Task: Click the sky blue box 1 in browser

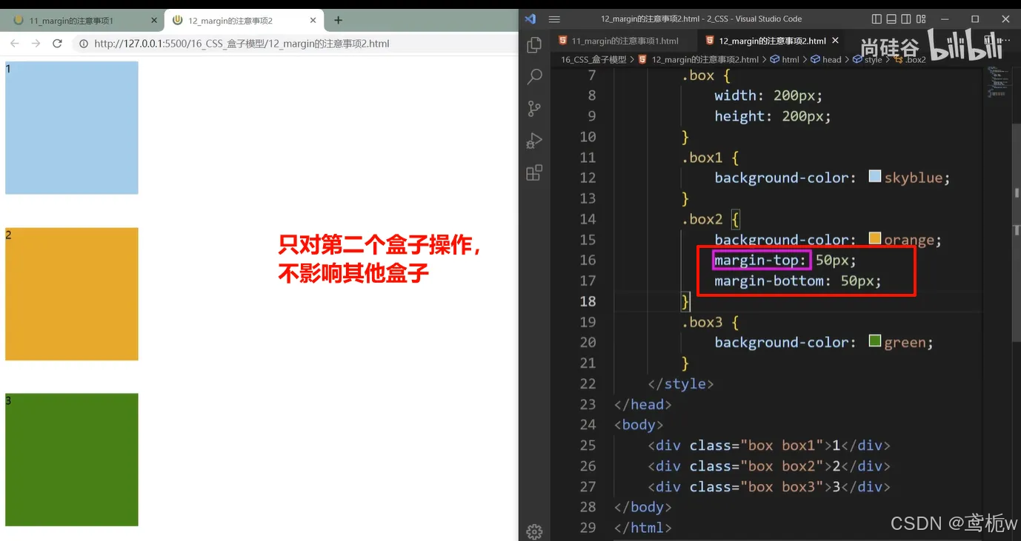Action: point(72,127)
